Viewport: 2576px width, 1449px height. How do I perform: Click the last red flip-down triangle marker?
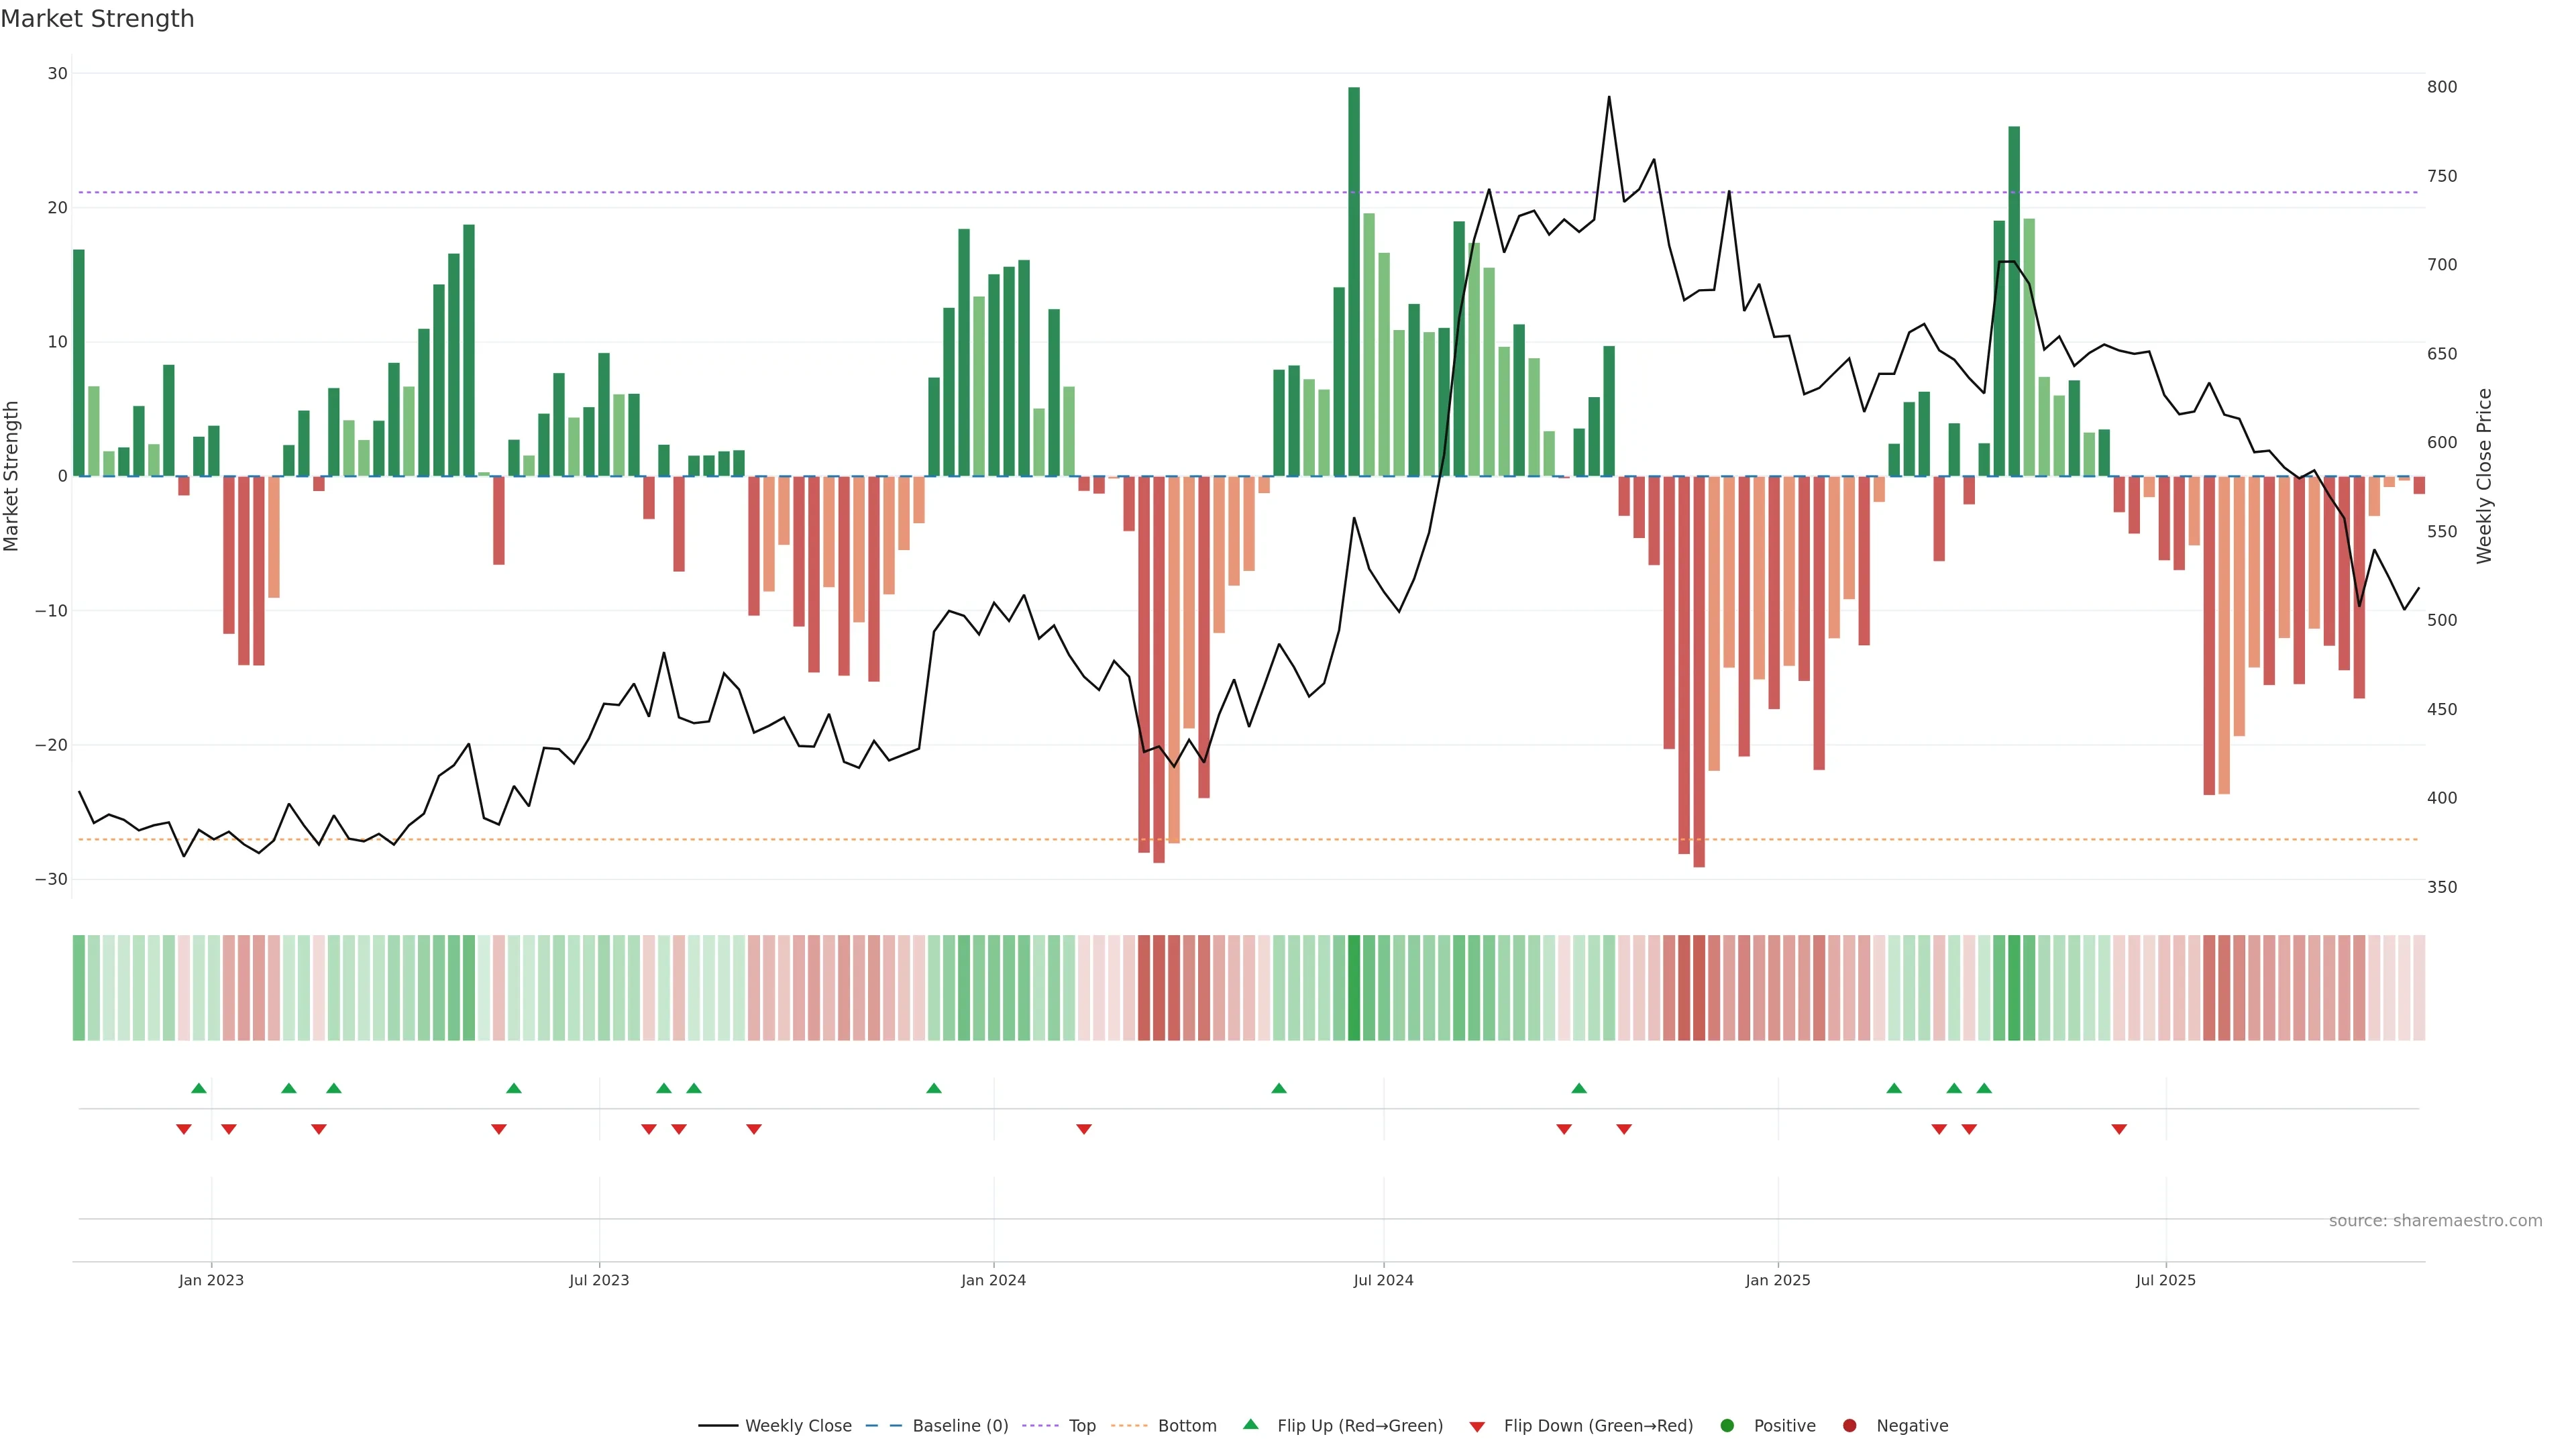(x=2119, y=1129)
